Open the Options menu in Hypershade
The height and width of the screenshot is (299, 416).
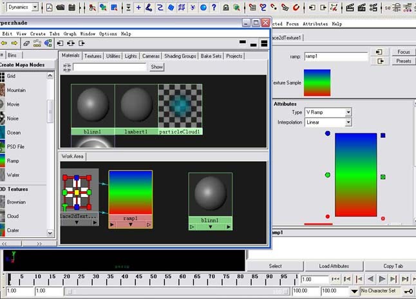tap(108, 34)
